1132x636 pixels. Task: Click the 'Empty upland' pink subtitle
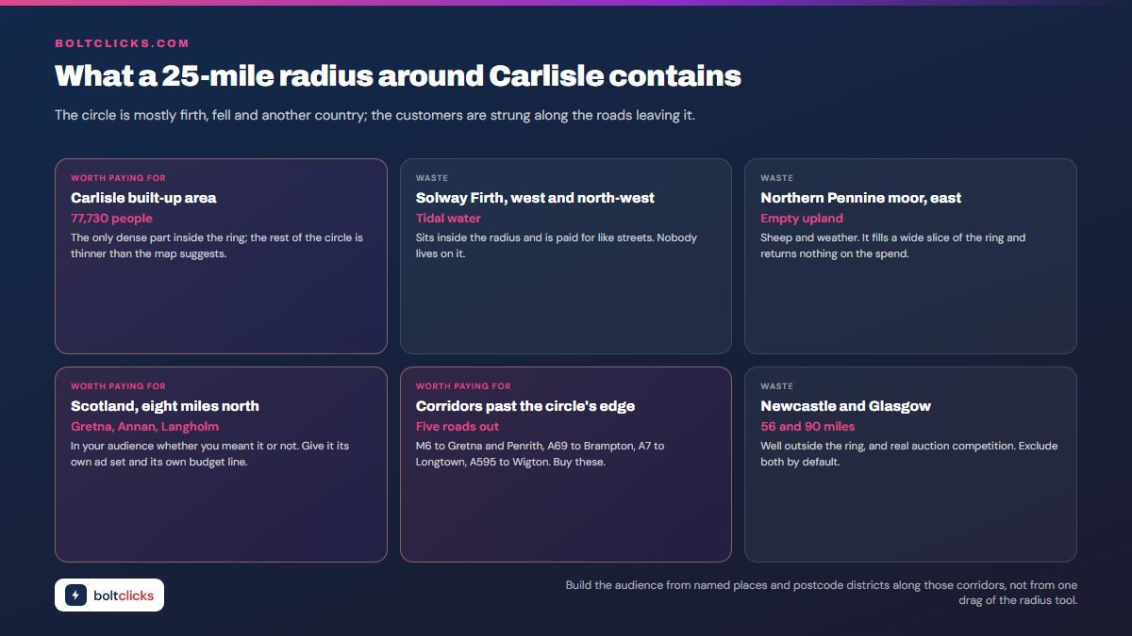click(802, 219)
